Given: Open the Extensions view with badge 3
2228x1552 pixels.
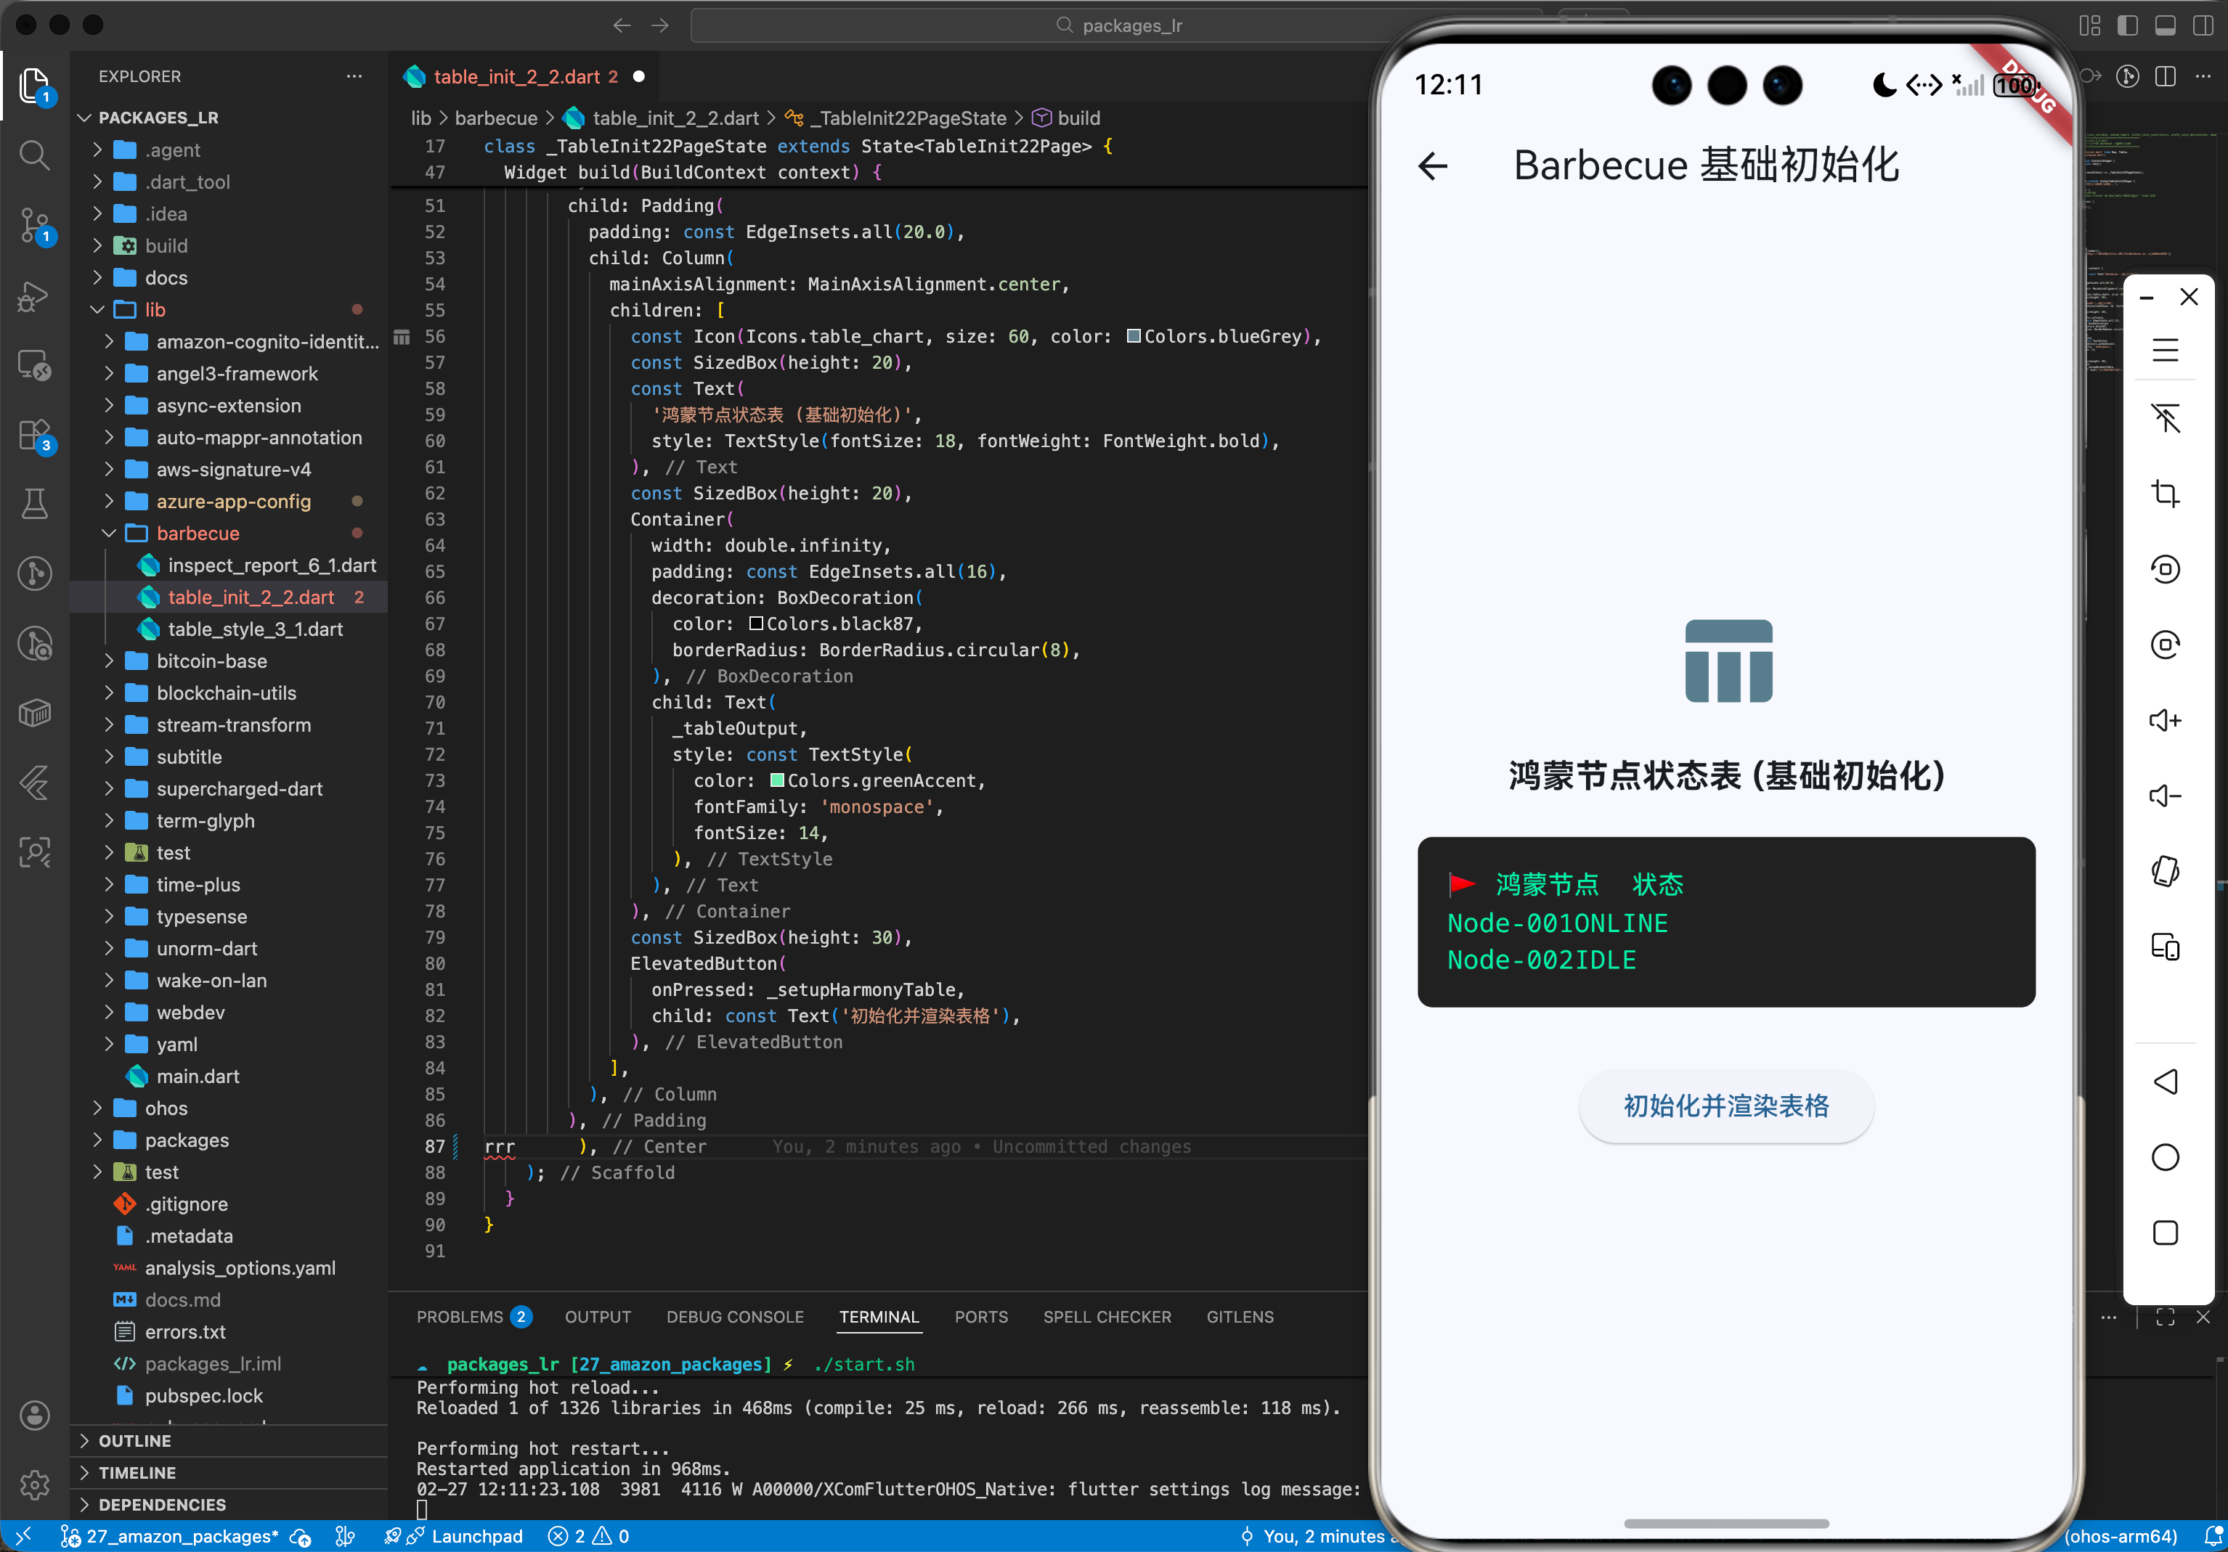Looking at the screenshot, I should (35, 435).
